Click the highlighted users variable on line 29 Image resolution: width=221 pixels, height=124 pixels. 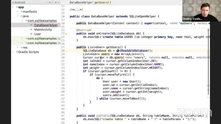(x=105, y=54)
